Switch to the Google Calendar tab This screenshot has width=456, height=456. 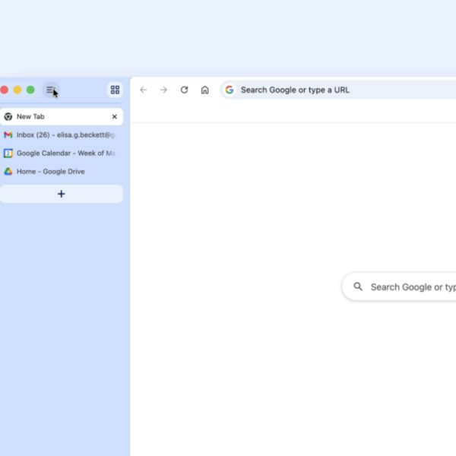[x=62, y=154]
